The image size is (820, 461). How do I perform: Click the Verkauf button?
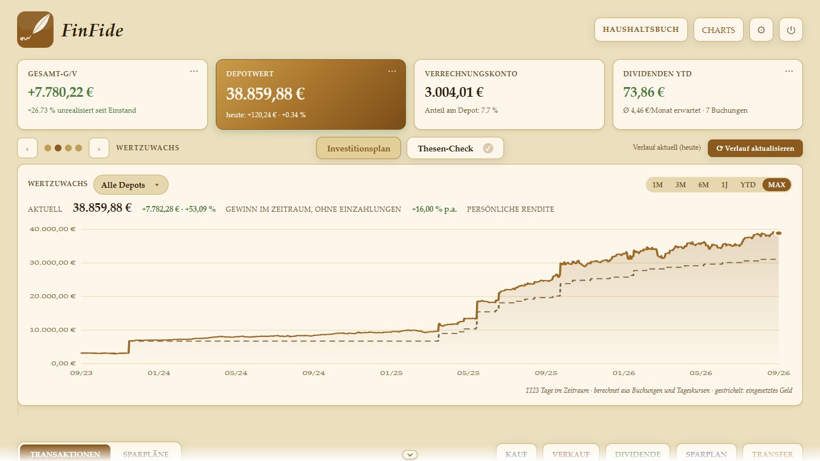coord(571,454)
